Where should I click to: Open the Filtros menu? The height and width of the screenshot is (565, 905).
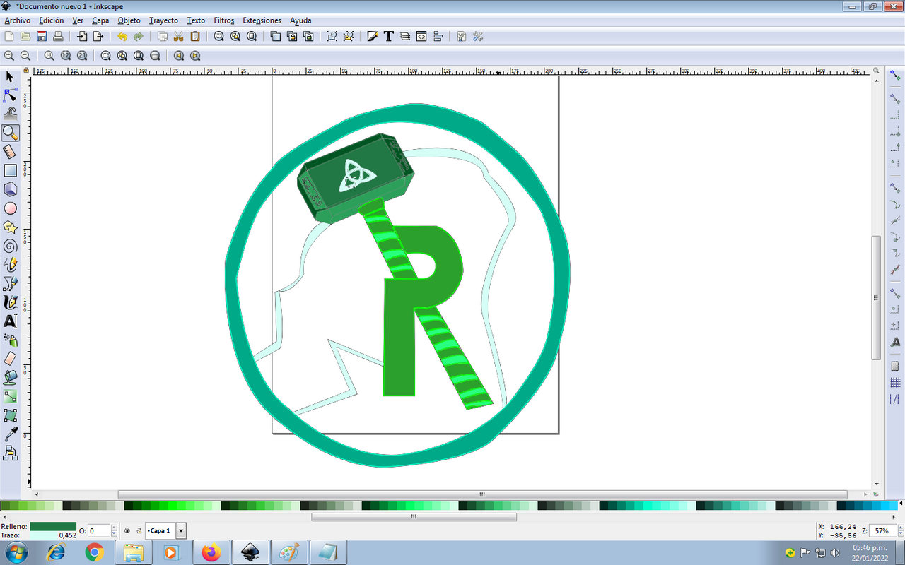224,20
